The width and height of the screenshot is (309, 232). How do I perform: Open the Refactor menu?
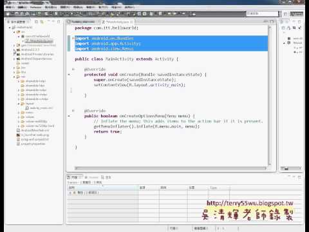click(35, 7)
